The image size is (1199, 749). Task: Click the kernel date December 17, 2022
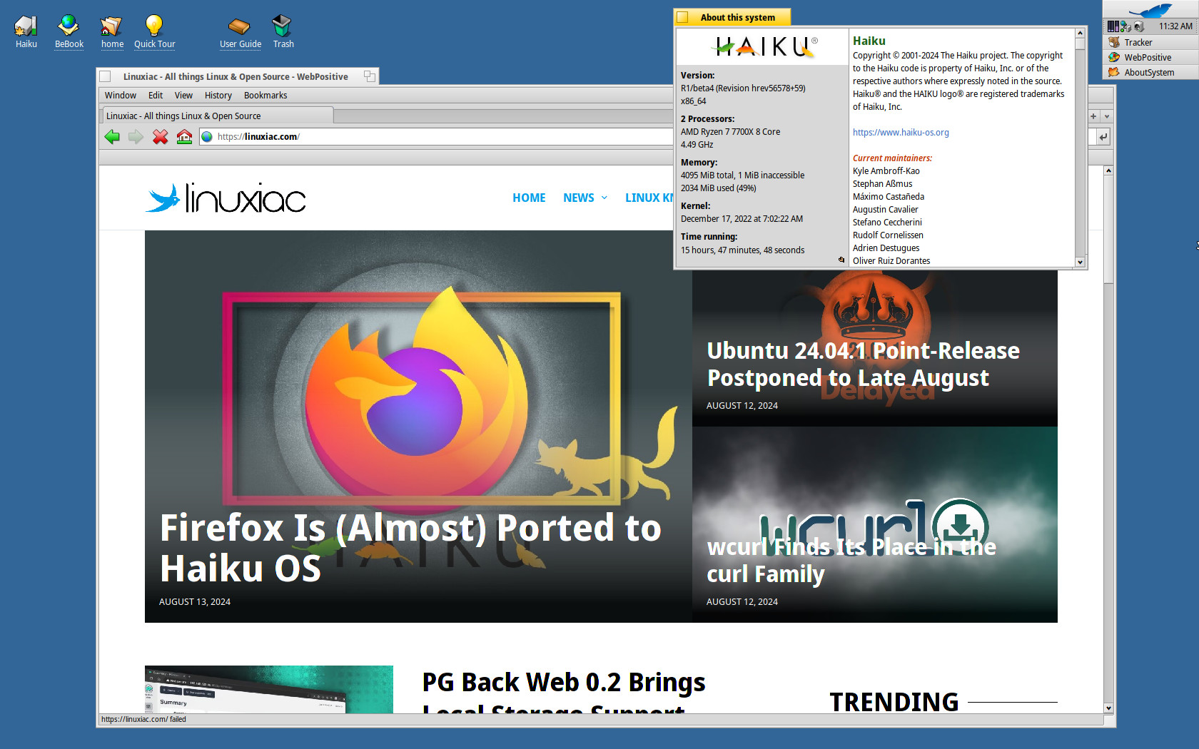click(x=742, y=219)
